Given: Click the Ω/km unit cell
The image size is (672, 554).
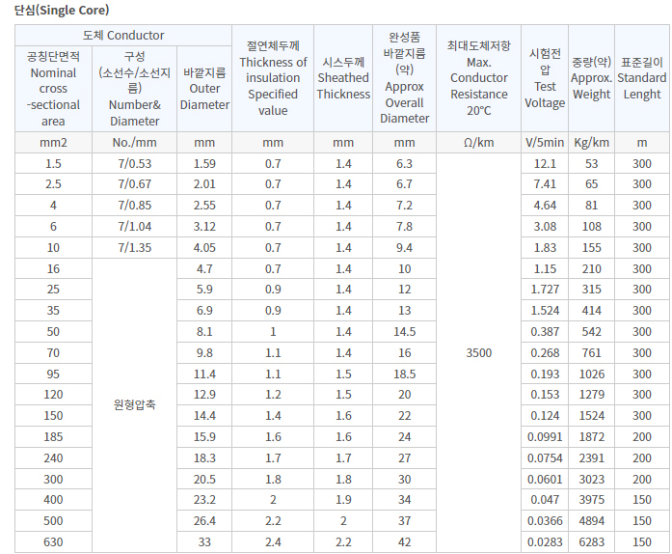Looking at the screenshot, I should pos(478,143).
